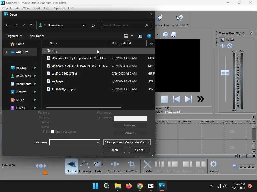The image size is (257, 192).
Task: Collapse the Today group
Action: pyautogui.click(x=45, y=51)
